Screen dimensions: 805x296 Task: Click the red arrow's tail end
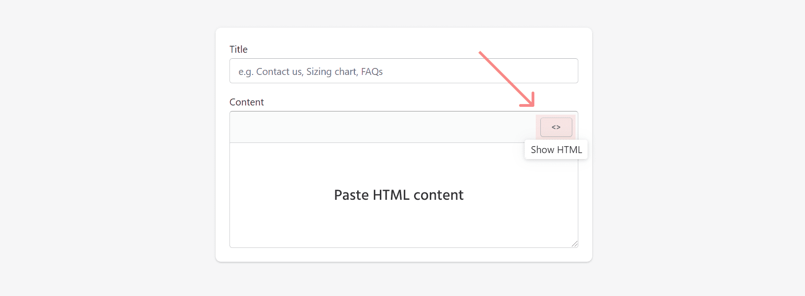pyautogui.click(x=481, y=53)
